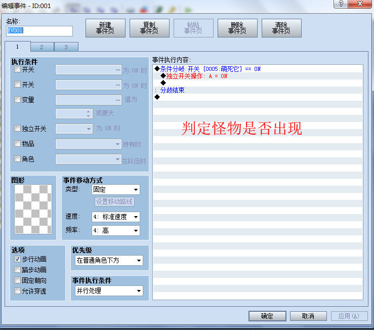The height and width of the screenshot is (330, 374).
Task: Open 优先级 dropdown 在普通角色下方
Action: 109,260
